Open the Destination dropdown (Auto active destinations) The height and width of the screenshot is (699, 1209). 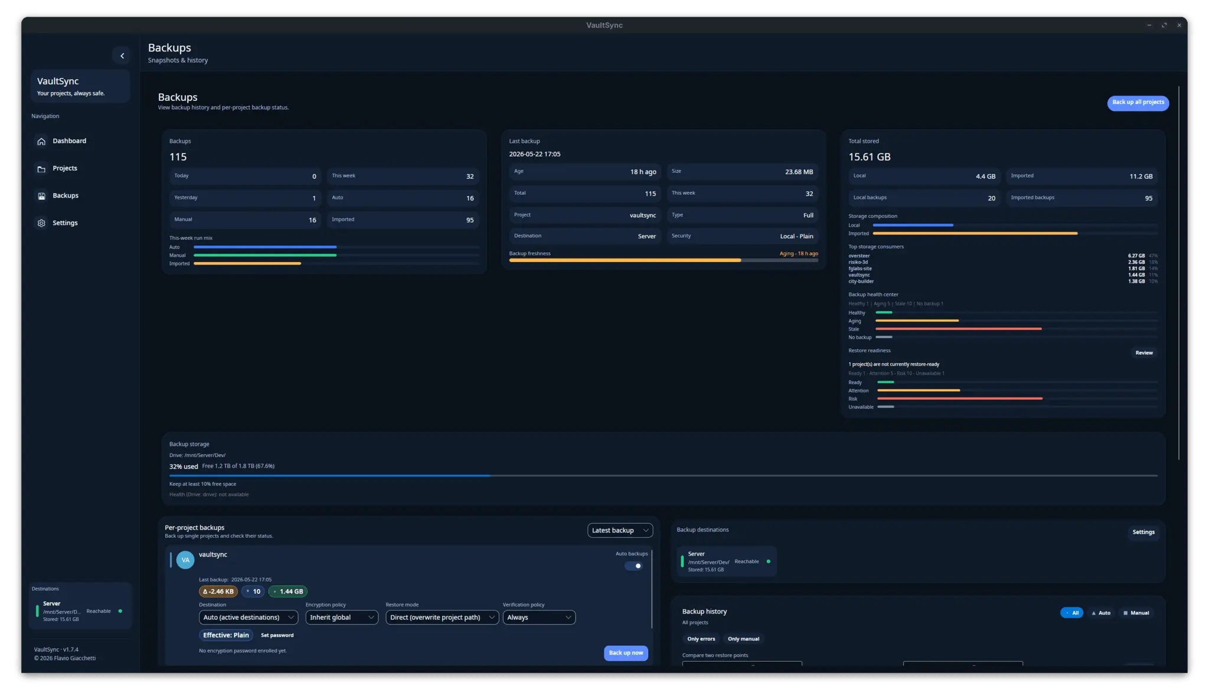249,618
